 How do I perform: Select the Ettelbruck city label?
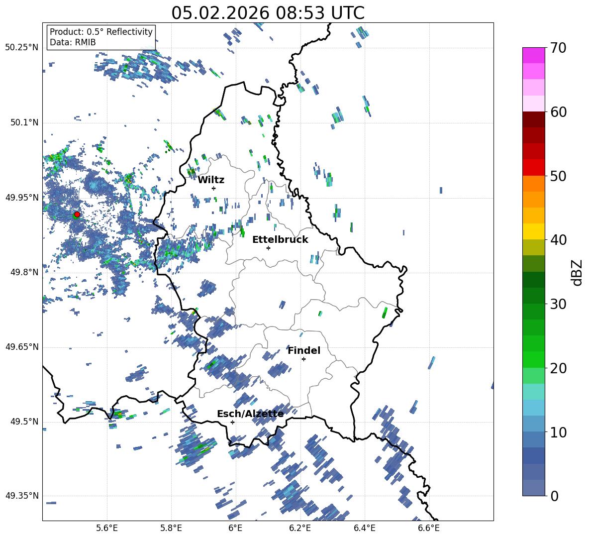(280, 239)
